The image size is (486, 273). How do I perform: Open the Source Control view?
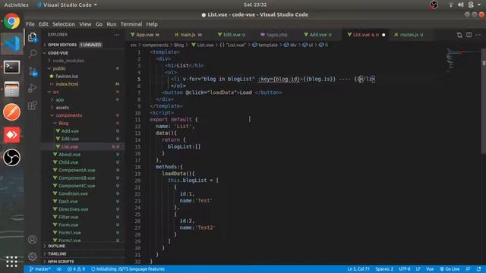point(33,71)
